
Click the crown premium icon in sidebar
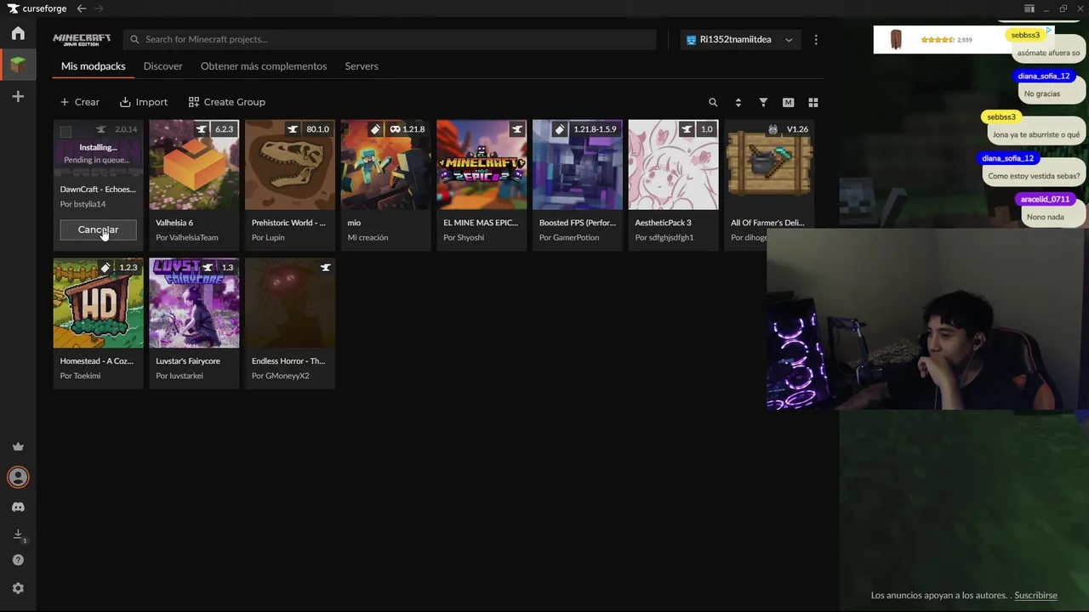pyautogui.click(x=18, y=446)
